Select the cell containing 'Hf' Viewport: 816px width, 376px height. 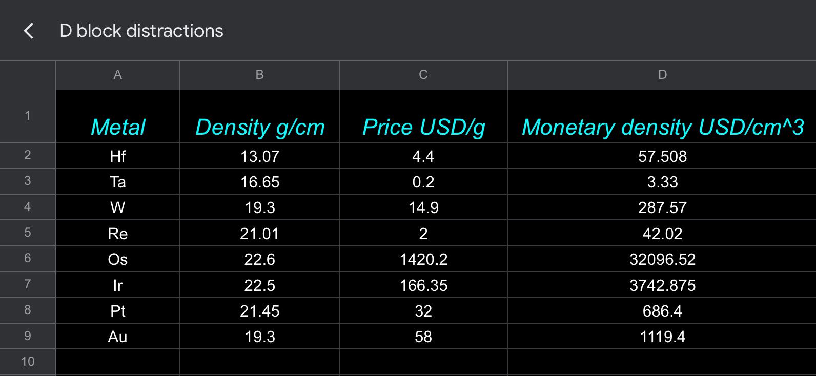pos(118,156)
